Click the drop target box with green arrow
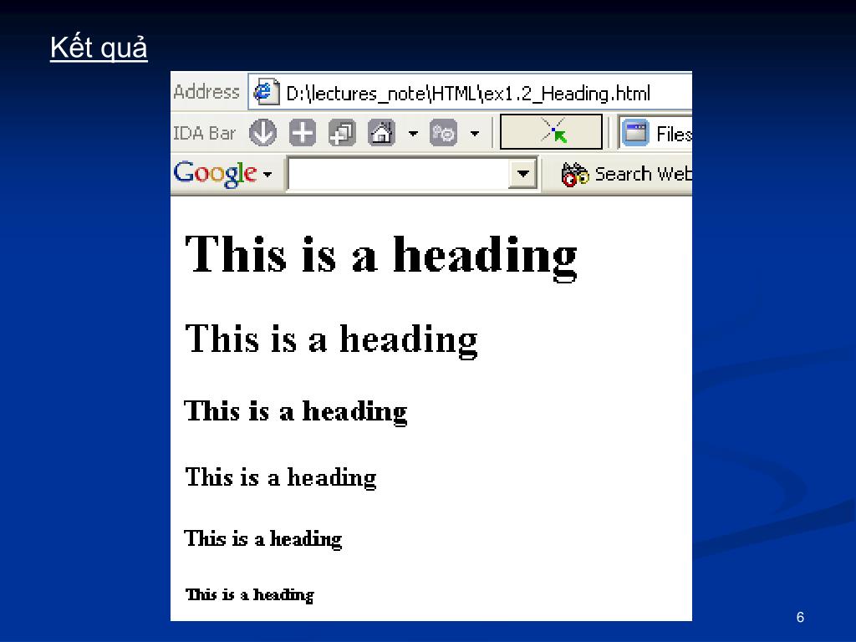This screenshot has height=642, width=856. pyautogui.click(x=552, y=131)
